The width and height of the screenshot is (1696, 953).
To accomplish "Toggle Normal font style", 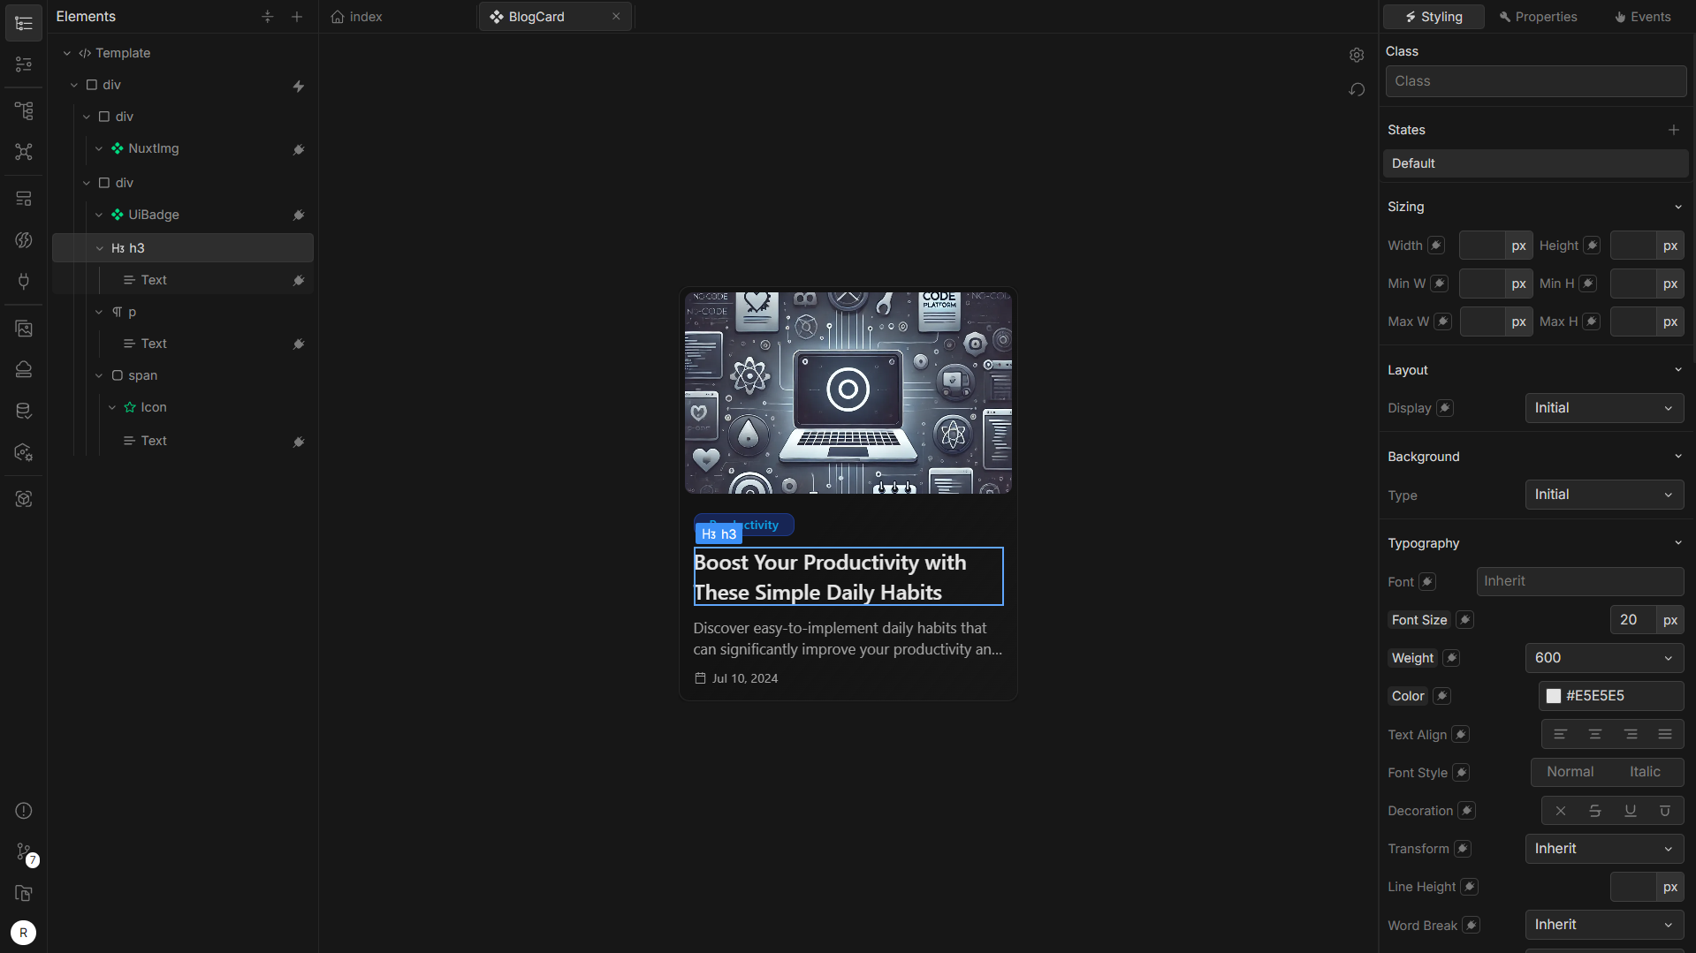I will coord(1570,772).
